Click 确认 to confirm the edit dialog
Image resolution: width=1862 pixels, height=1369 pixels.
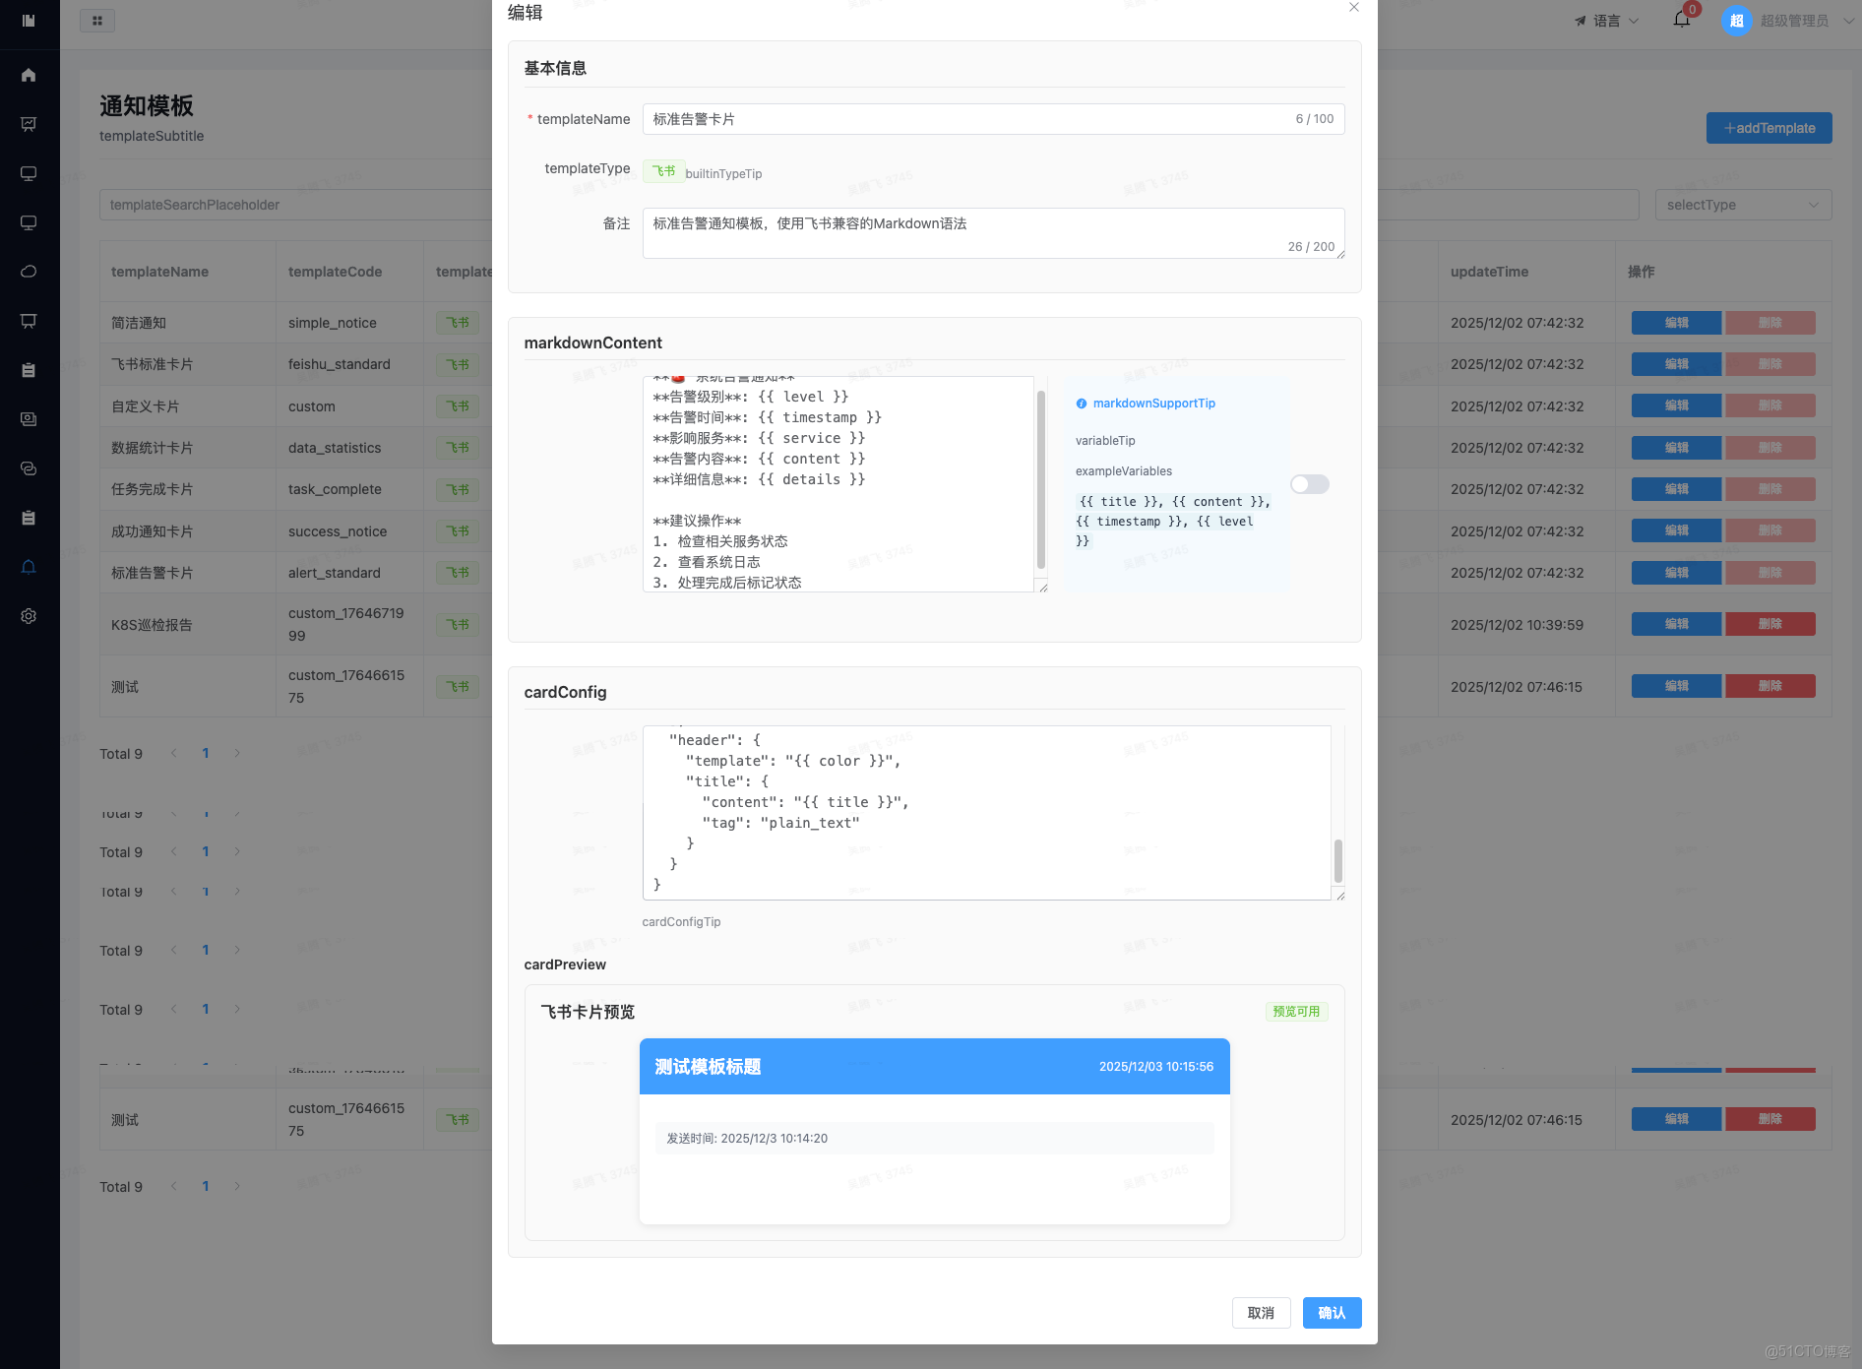click(x=1332, y=1313)
